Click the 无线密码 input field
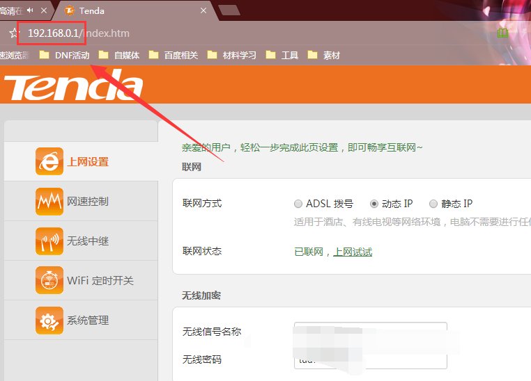The height and width of the screenshot is (381, 531). point(371,359)
